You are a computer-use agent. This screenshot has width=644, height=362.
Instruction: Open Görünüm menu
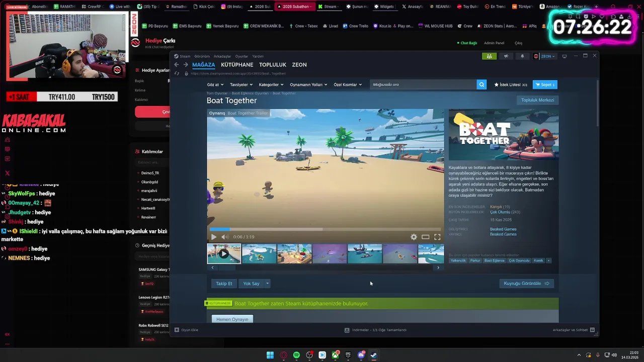click(x=202, y=56)
